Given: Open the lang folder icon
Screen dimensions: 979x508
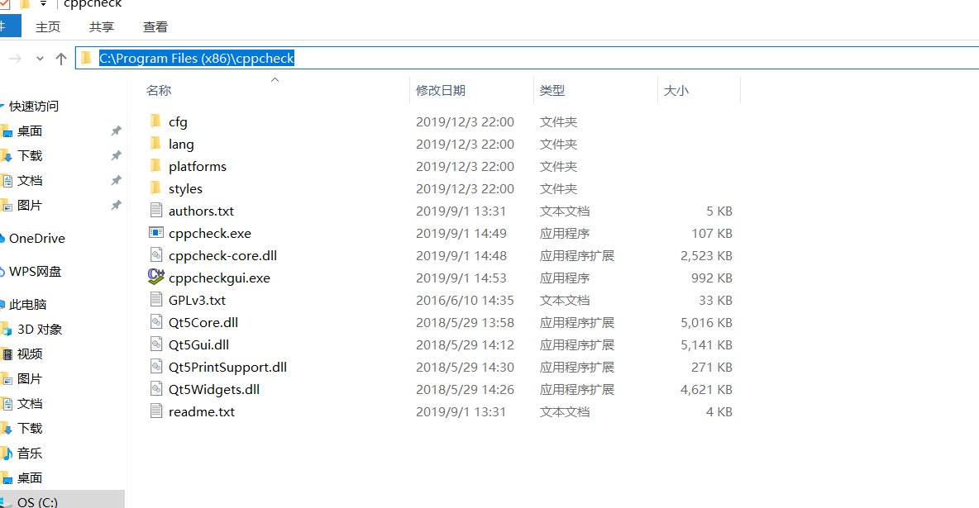Looking at the screenshot, I should [x=156, y=144].
